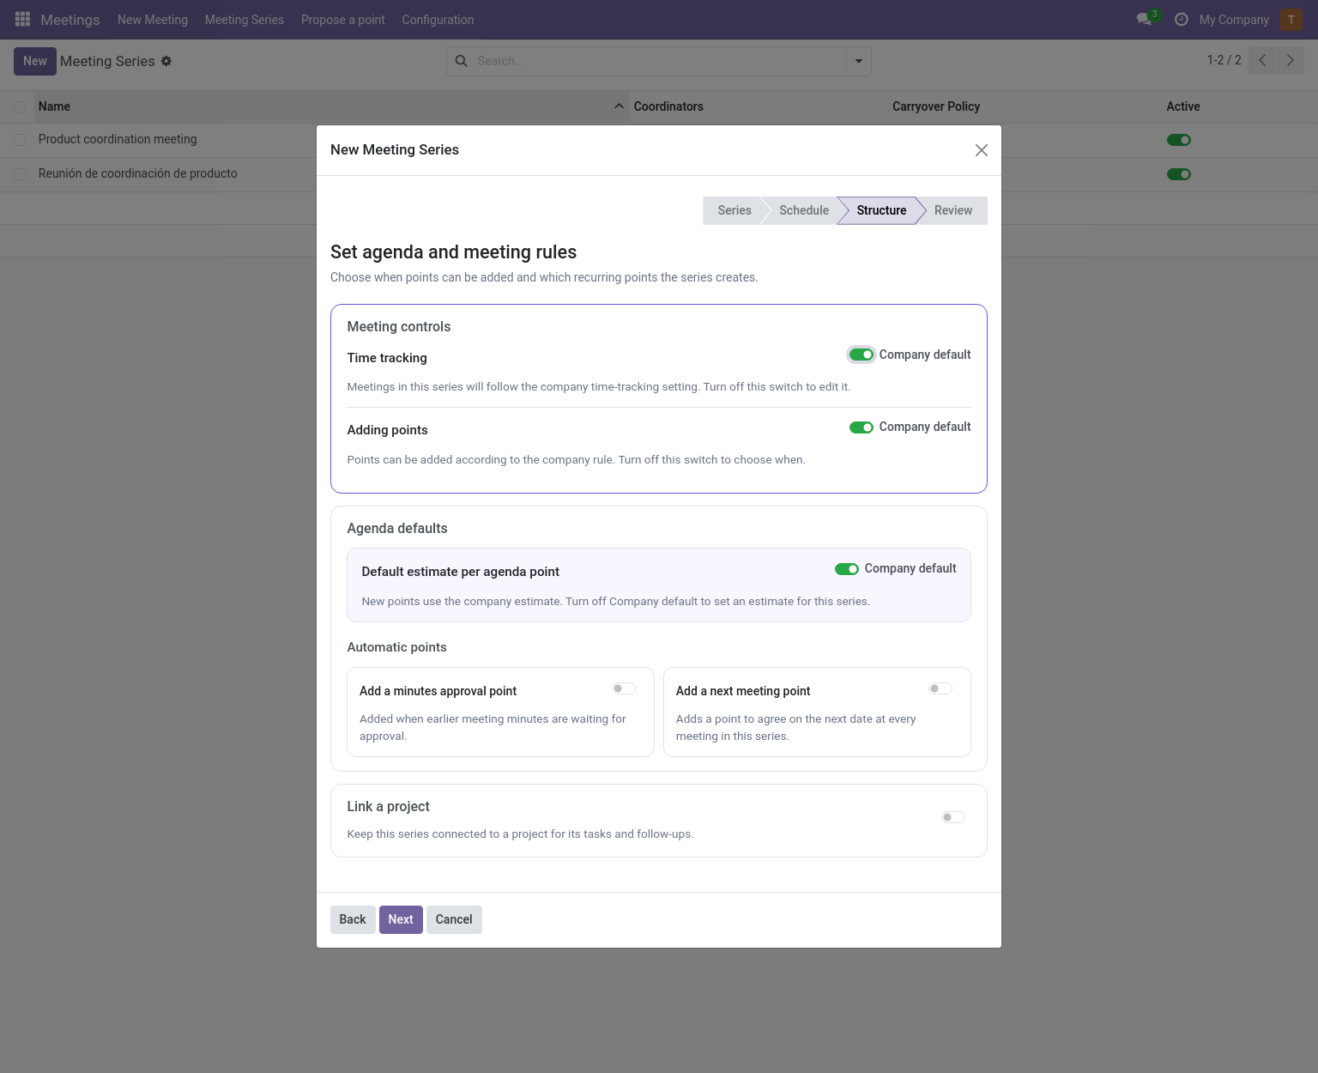Viewport: 1318px width, 1073px height.
Task: Go to the Review wizard step
Action: [x=953, y=210]
